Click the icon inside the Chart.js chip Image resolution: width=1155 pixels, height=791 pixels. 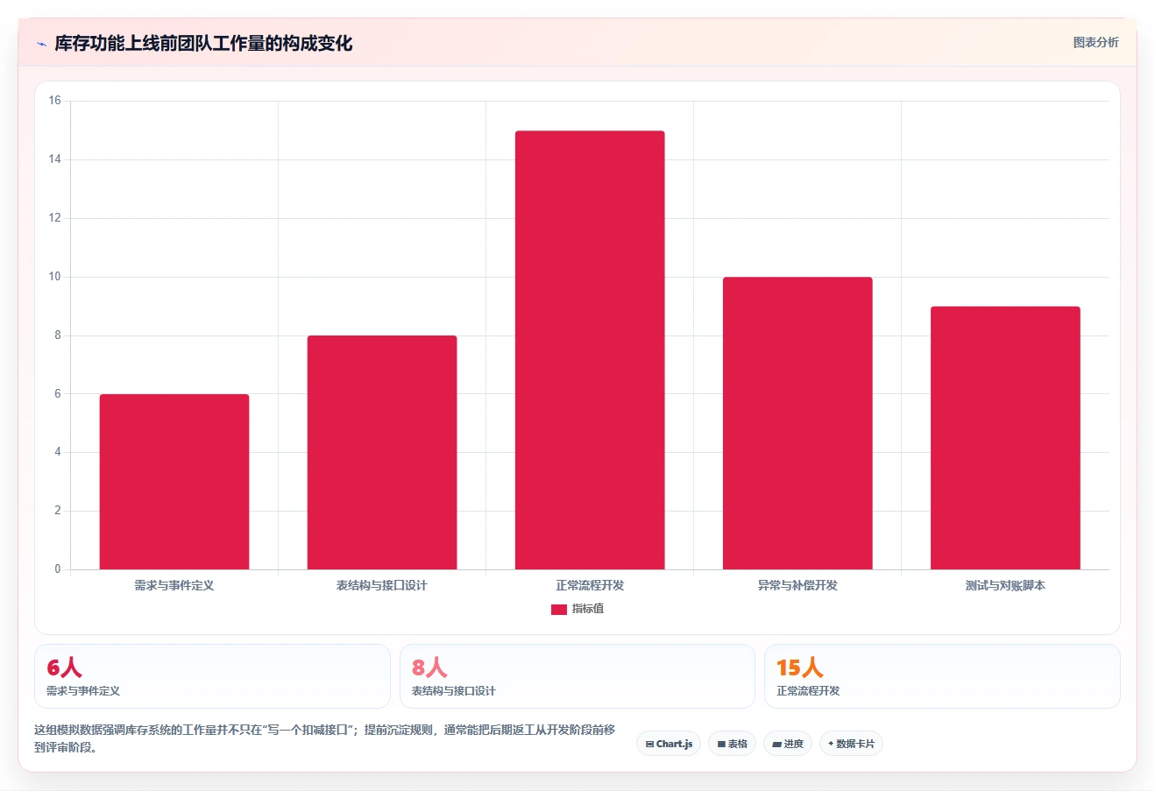pos(649,744)
